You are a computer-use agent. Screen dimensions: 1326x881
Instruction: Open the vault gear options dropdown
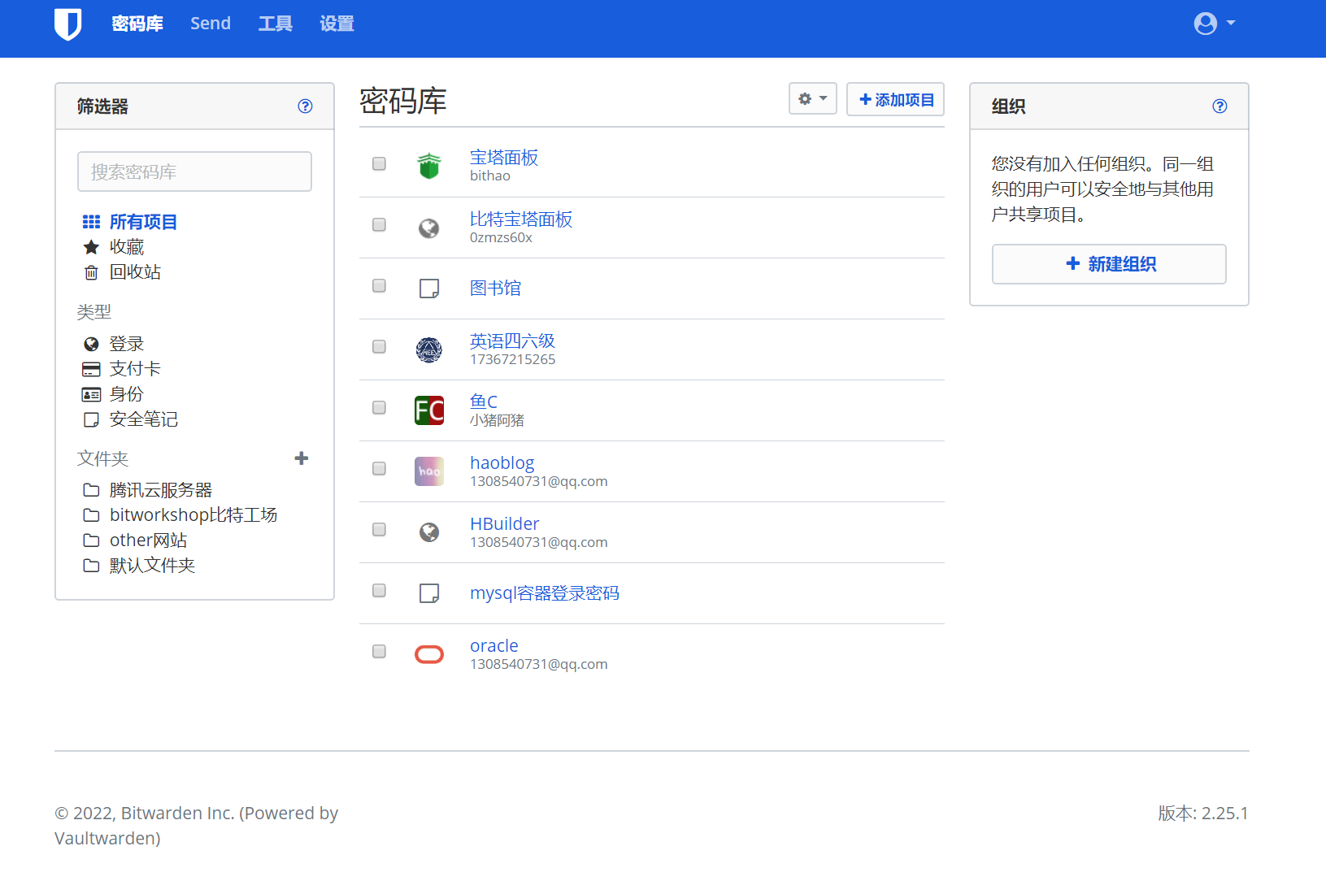click(813, 98)
